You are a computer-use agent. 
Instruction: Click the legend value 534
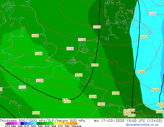[40, 126]
